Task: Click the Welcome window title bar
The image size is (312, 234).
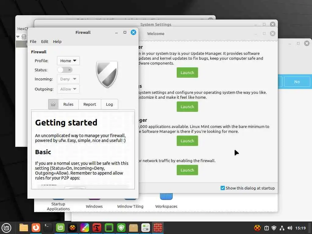Action: [156, 34]
